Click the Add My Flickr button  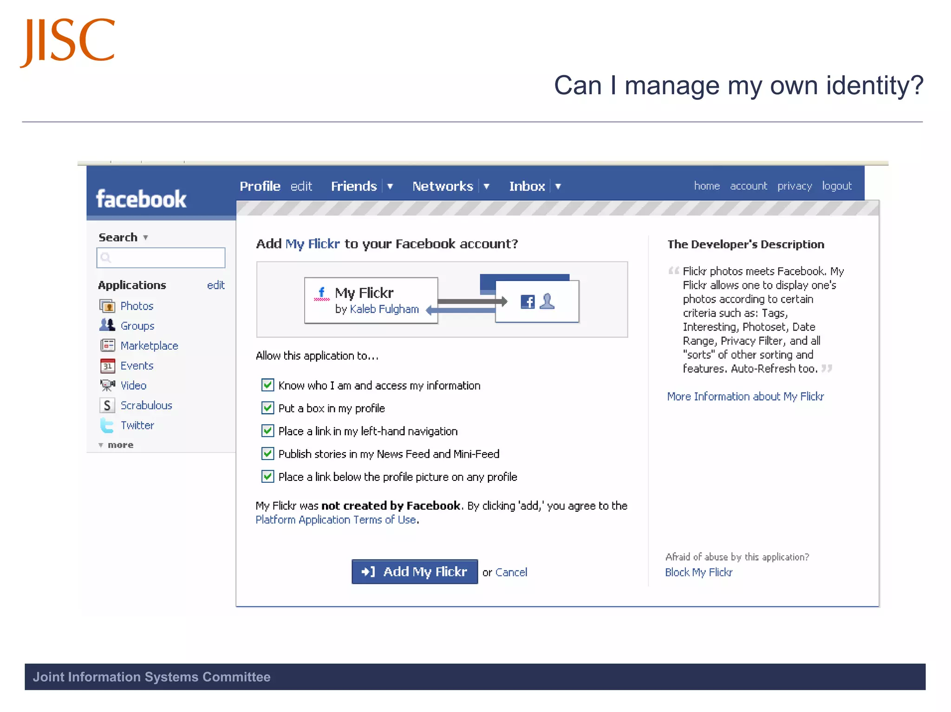coord(415,572)
